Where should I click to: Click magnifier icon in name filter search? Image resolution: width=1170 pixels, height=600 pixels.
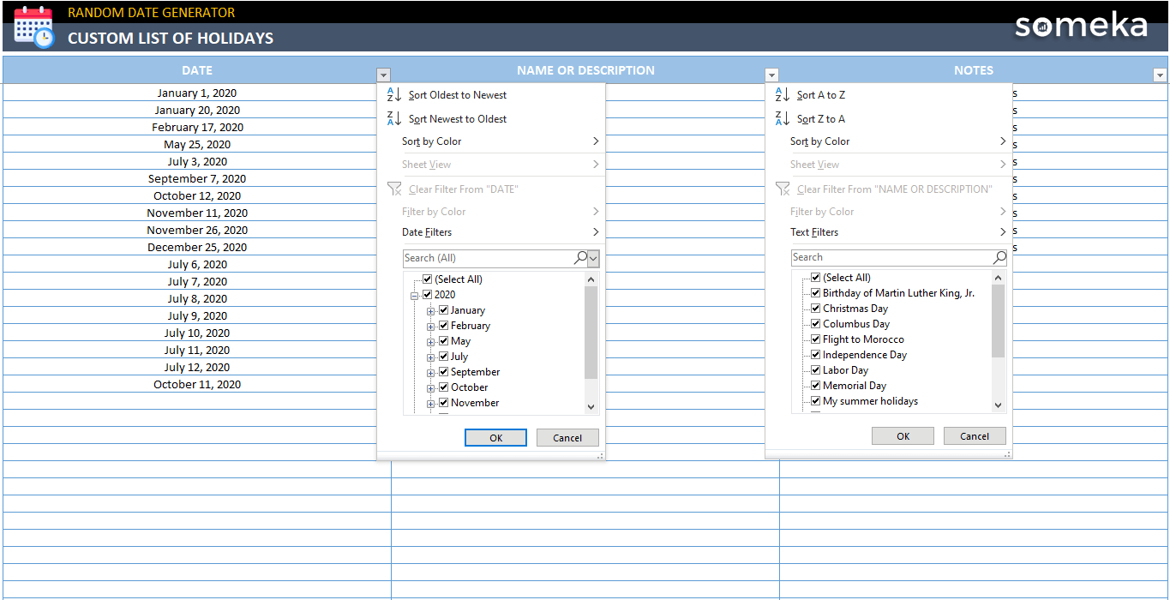coord(999,257)
